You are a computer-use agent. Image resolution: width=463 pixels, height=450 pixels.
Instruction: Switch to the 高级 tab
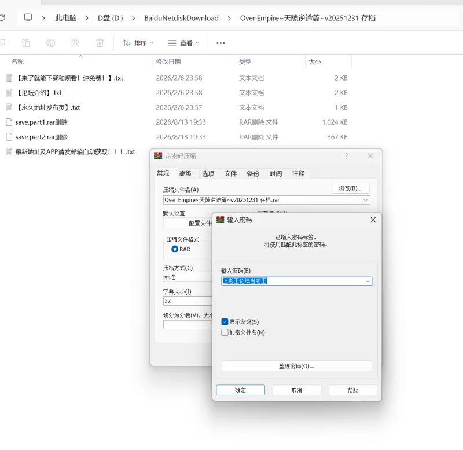185,173
